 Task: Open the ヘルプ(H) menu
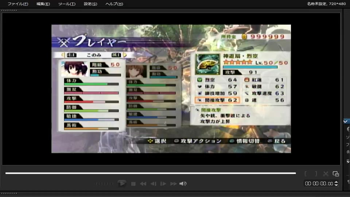click(114, 4)
